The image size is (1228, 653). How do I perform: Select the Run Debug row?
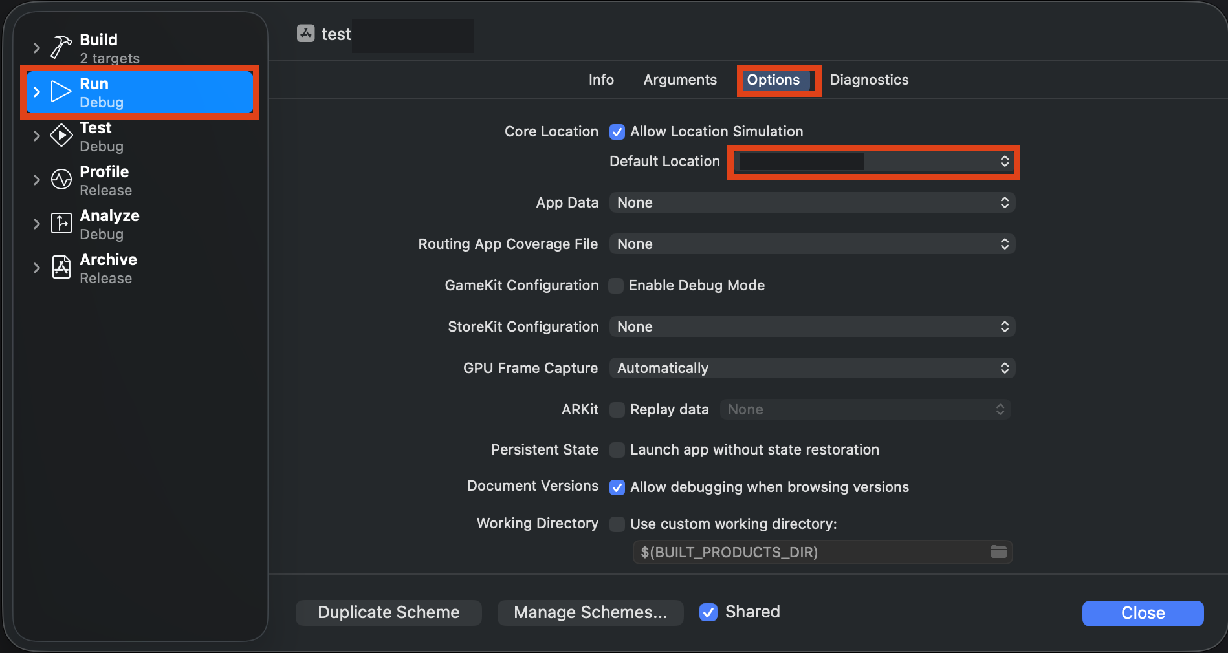pyautogui.click(x=140, y=92)
